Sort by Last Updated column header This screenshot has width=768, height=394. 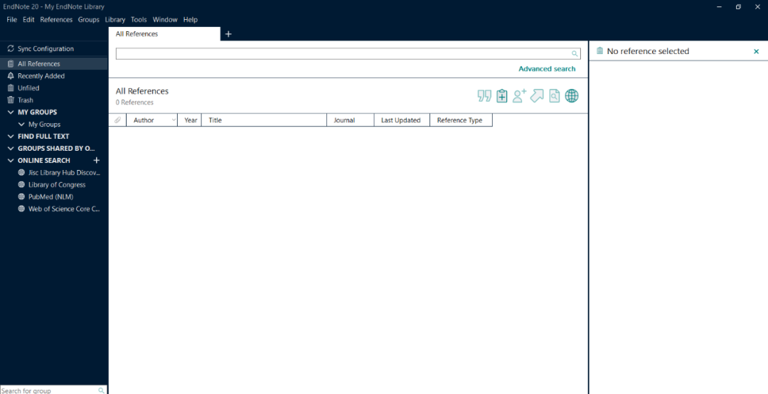click(x=402, y=120)
